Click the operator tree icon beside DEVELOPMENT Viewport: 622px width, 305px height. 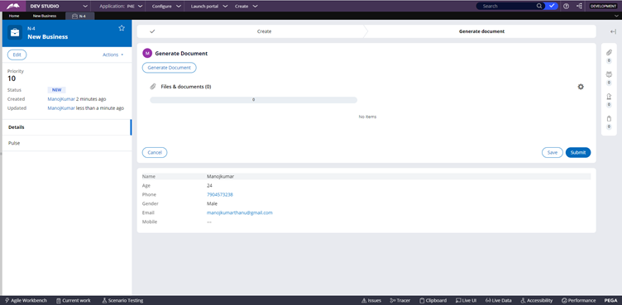(x=580, y=6)
